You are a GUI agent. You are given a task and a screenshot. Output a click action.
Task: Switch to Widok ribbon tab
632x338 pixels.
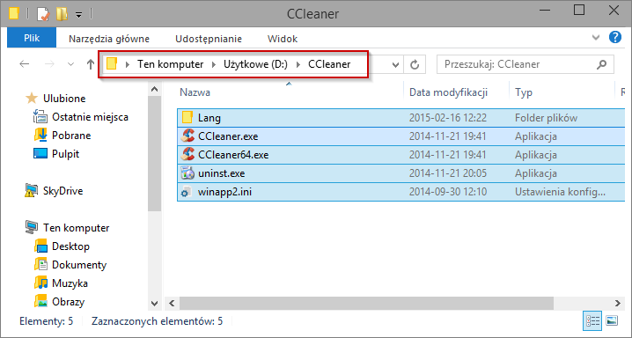pos(283,39)
